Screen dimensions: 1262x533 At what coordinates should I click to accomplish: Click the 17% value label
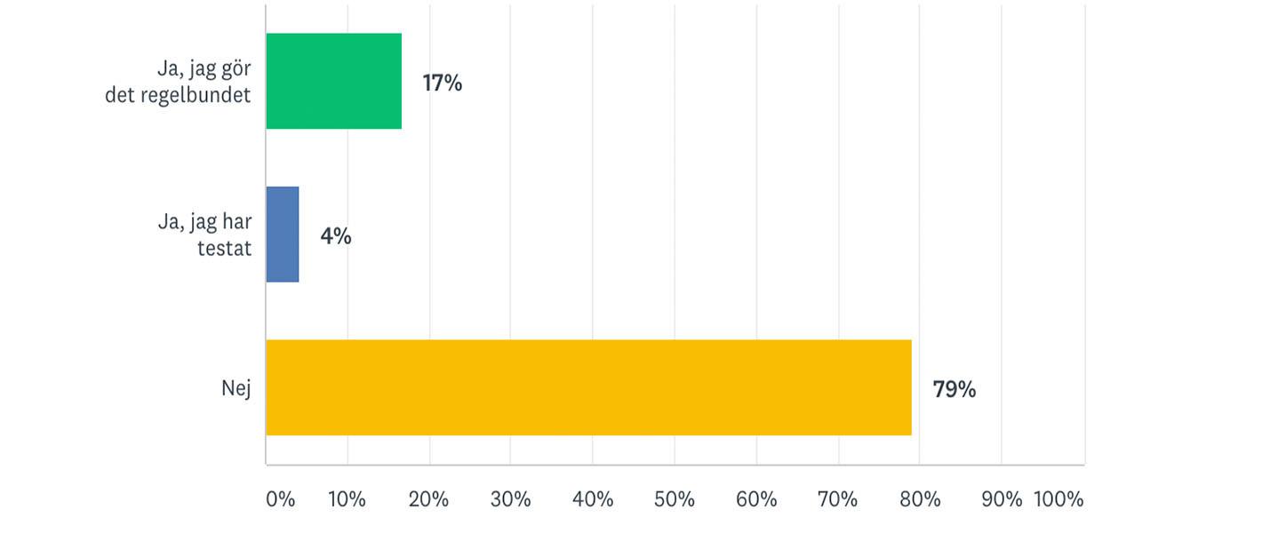pos(443,84)
